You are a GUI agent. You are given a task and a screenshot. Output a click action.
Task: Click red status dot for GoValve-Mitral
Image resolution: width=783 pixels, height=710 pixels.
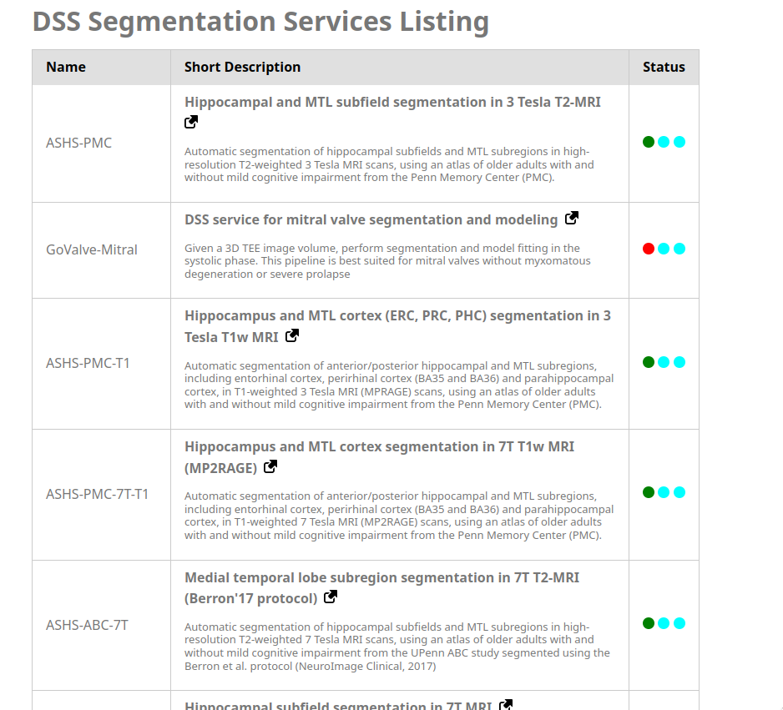point(649,249)
